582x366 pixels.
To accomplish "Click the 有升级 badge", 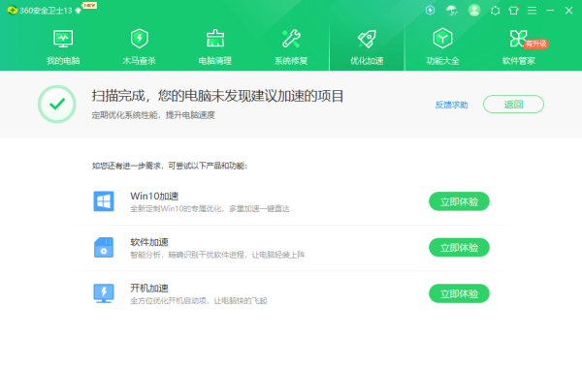I will pyautogui.click(x=536, y=44).
